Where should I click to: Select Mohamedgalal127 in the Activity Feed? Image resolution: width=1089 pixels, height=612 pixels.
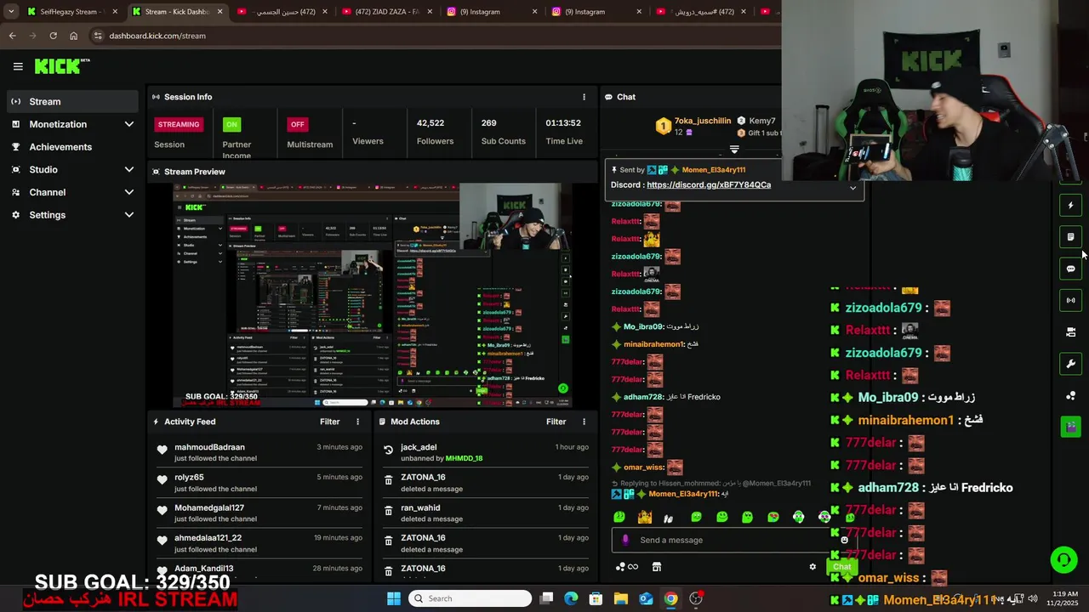click(x=259, y=513)
